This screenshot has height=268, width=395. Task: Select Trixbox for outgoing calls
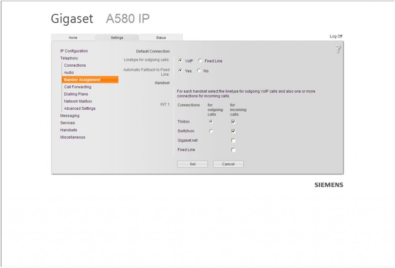click(x=211, y=122)
